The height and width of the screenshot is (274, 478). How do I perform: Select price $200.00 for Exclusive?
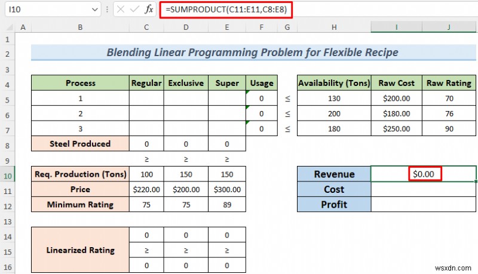tap(186, 189)
